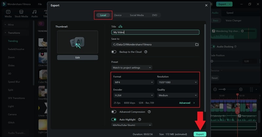Select the Fade&Dissolve transitions category

[x=16, y=49]
